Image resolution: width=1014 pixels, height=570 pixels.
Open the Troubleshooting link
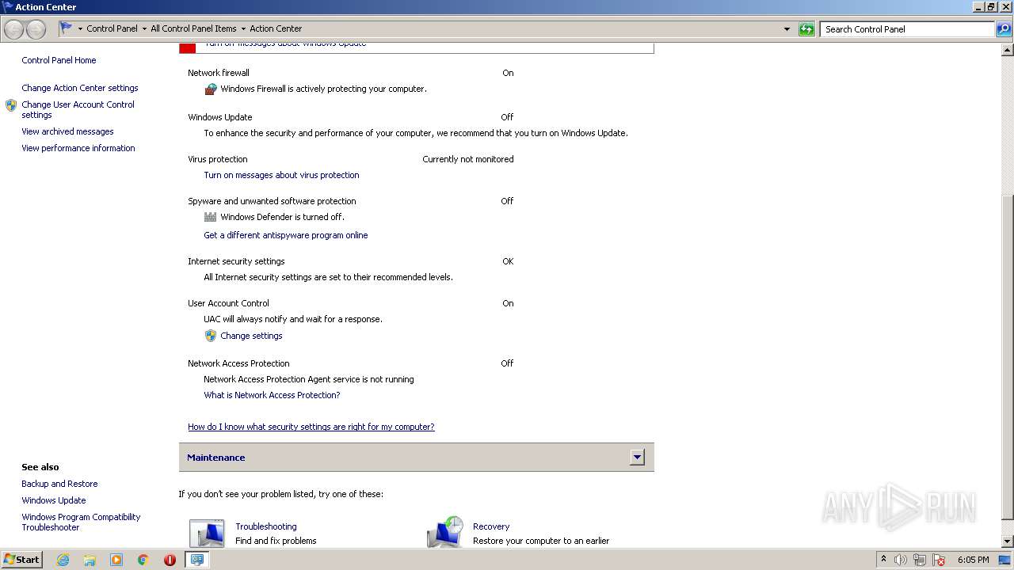(x=266, y=526)
